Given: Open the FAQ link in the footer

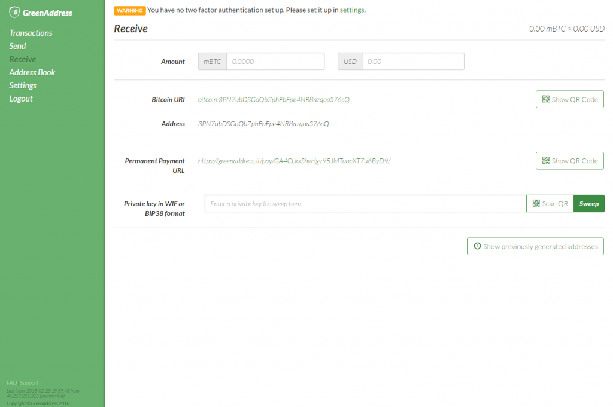Looking at the screenshot, I should [x=12, y=383].
